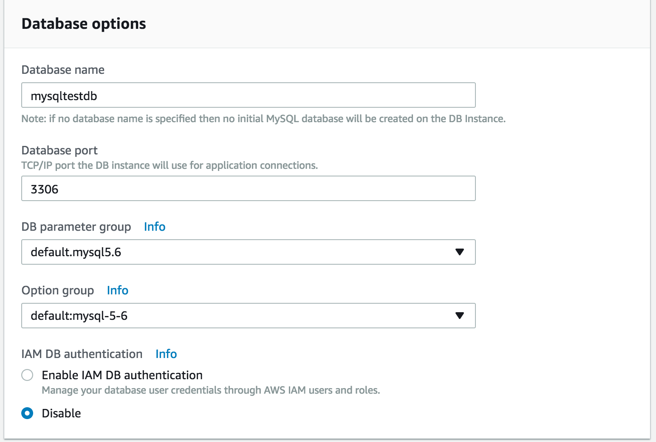Click the TCP/IP port description text

click(170, 165)
